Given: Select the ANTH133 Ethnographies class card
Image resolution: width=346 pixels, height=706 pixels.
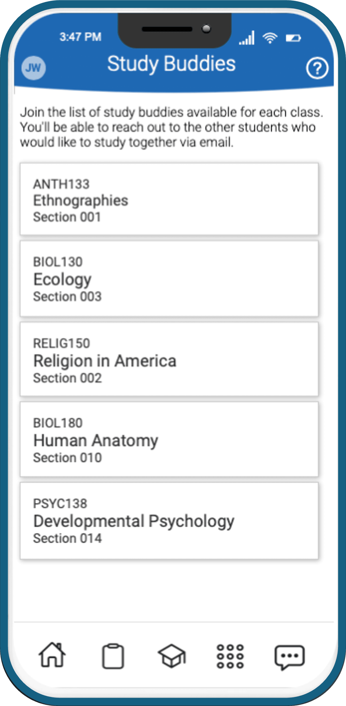Looking at the screenshot, I should pos(169,199).
